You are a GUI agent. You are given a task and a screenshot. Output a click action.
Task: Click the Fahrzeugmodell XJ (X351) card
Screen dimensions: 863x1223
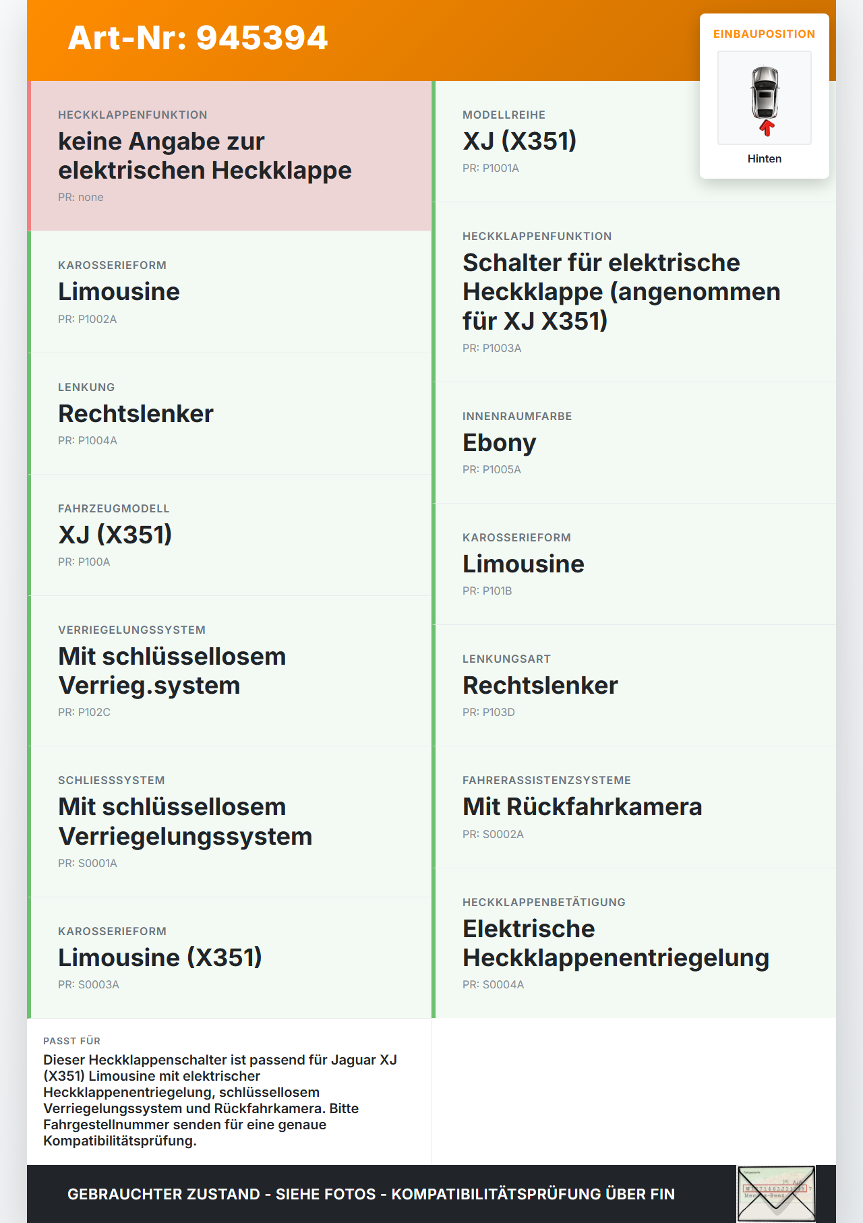pos(229,535)
